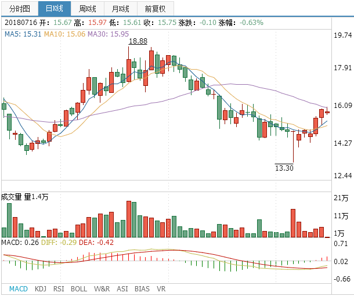
Task: Click the date 20180716 in header
Action: click(21, 23)
